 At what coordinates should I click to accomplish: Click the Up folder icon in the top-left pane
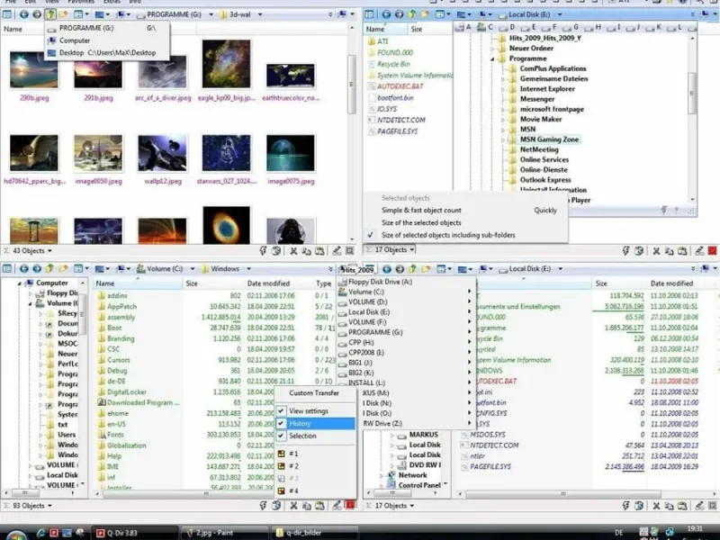pyautogui.click(x=51, y=15)
